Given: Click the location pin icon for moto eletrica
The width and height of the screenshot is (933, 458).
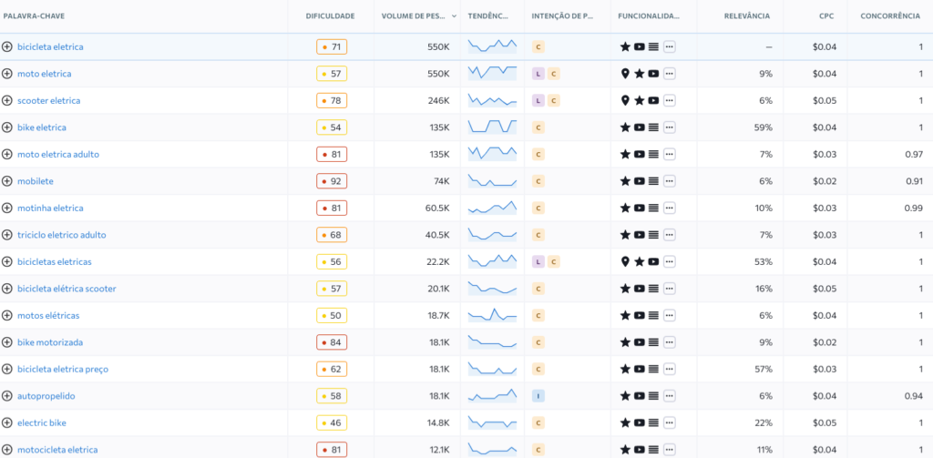Looking at the screenshot, I should [625, 74].
